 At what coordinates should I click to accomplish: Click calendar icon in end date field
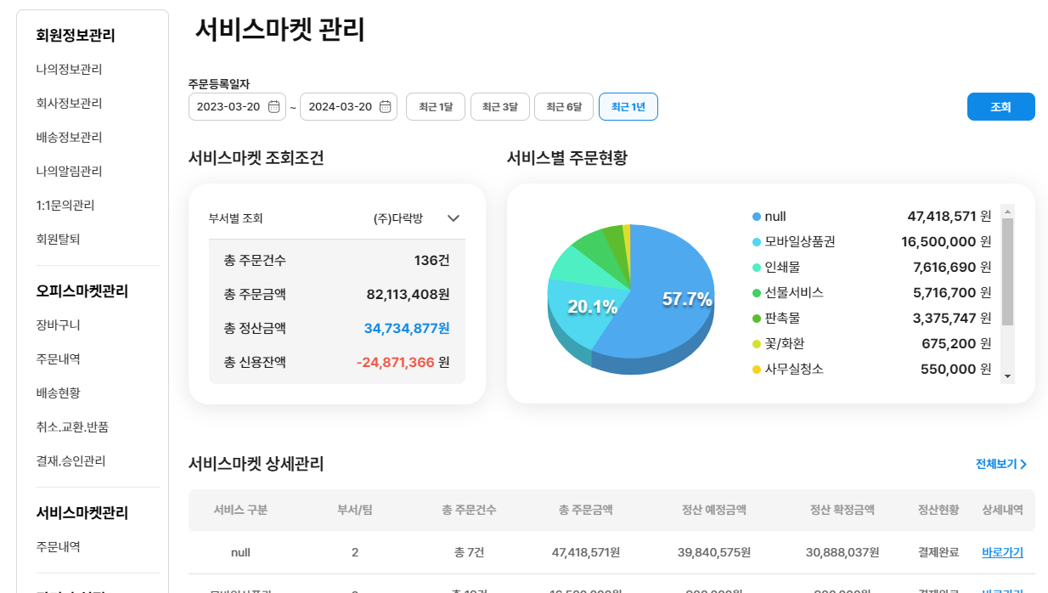tap(385, 107)
